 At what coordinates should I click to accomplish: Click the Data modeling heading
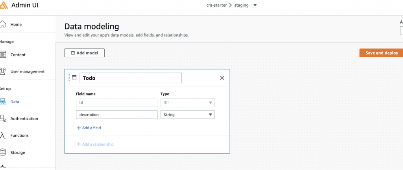[91, 26]
